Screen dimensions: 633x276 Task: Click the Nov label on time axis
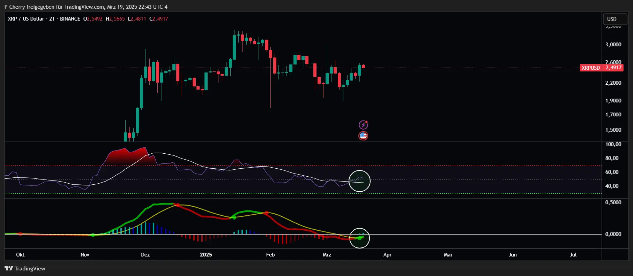click(85, 255)
